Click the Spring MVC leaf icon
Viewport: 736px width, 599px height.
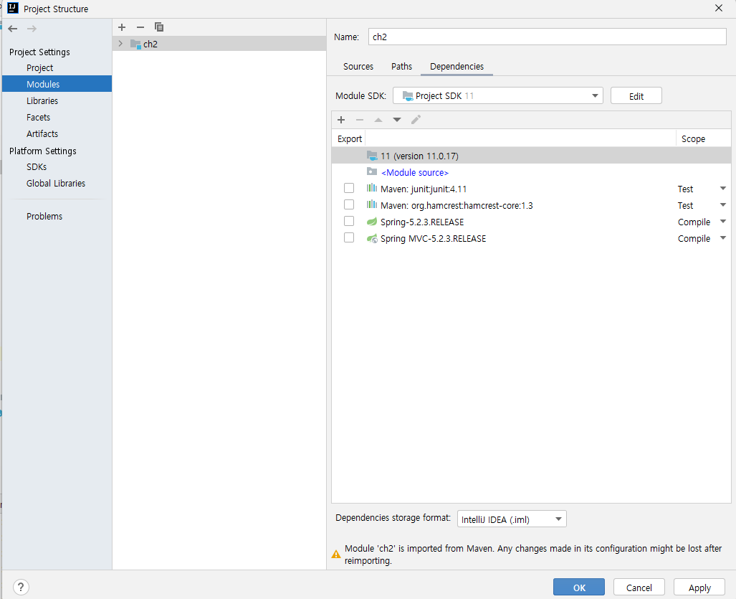372,238
